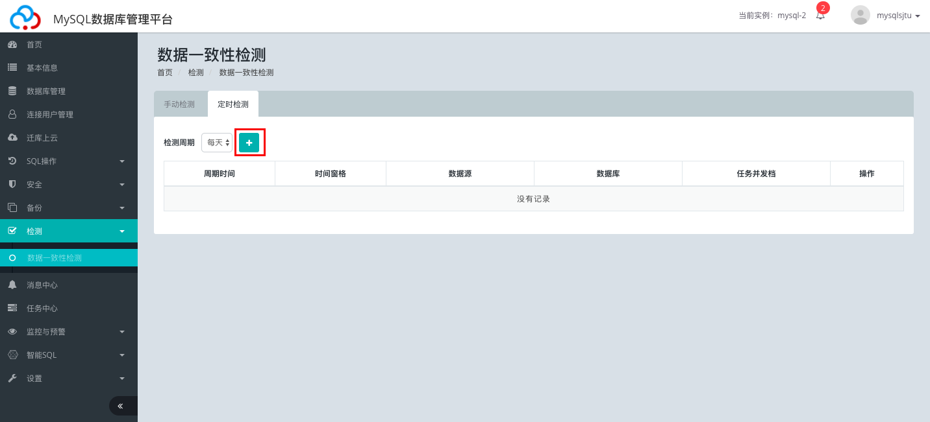This screenshot has height=422, width=930.
Task: Expand the 设置 submenu arrow
Action: pyautogui.click(x=122, y=379)
